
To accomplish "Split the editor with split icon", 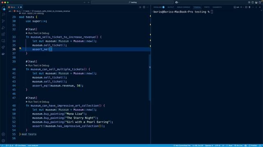I will tap(144, 7).
